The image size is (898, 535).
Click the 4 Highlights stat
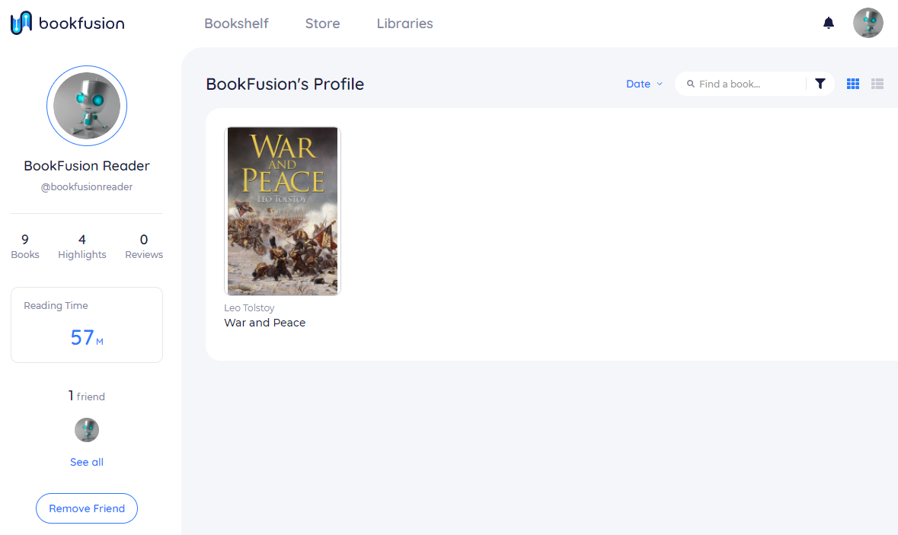(x=82, y=247)
